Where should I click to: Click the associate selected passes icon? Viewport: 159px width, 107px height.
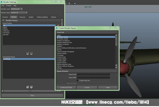pyautogui.click(x=28, y=53)
